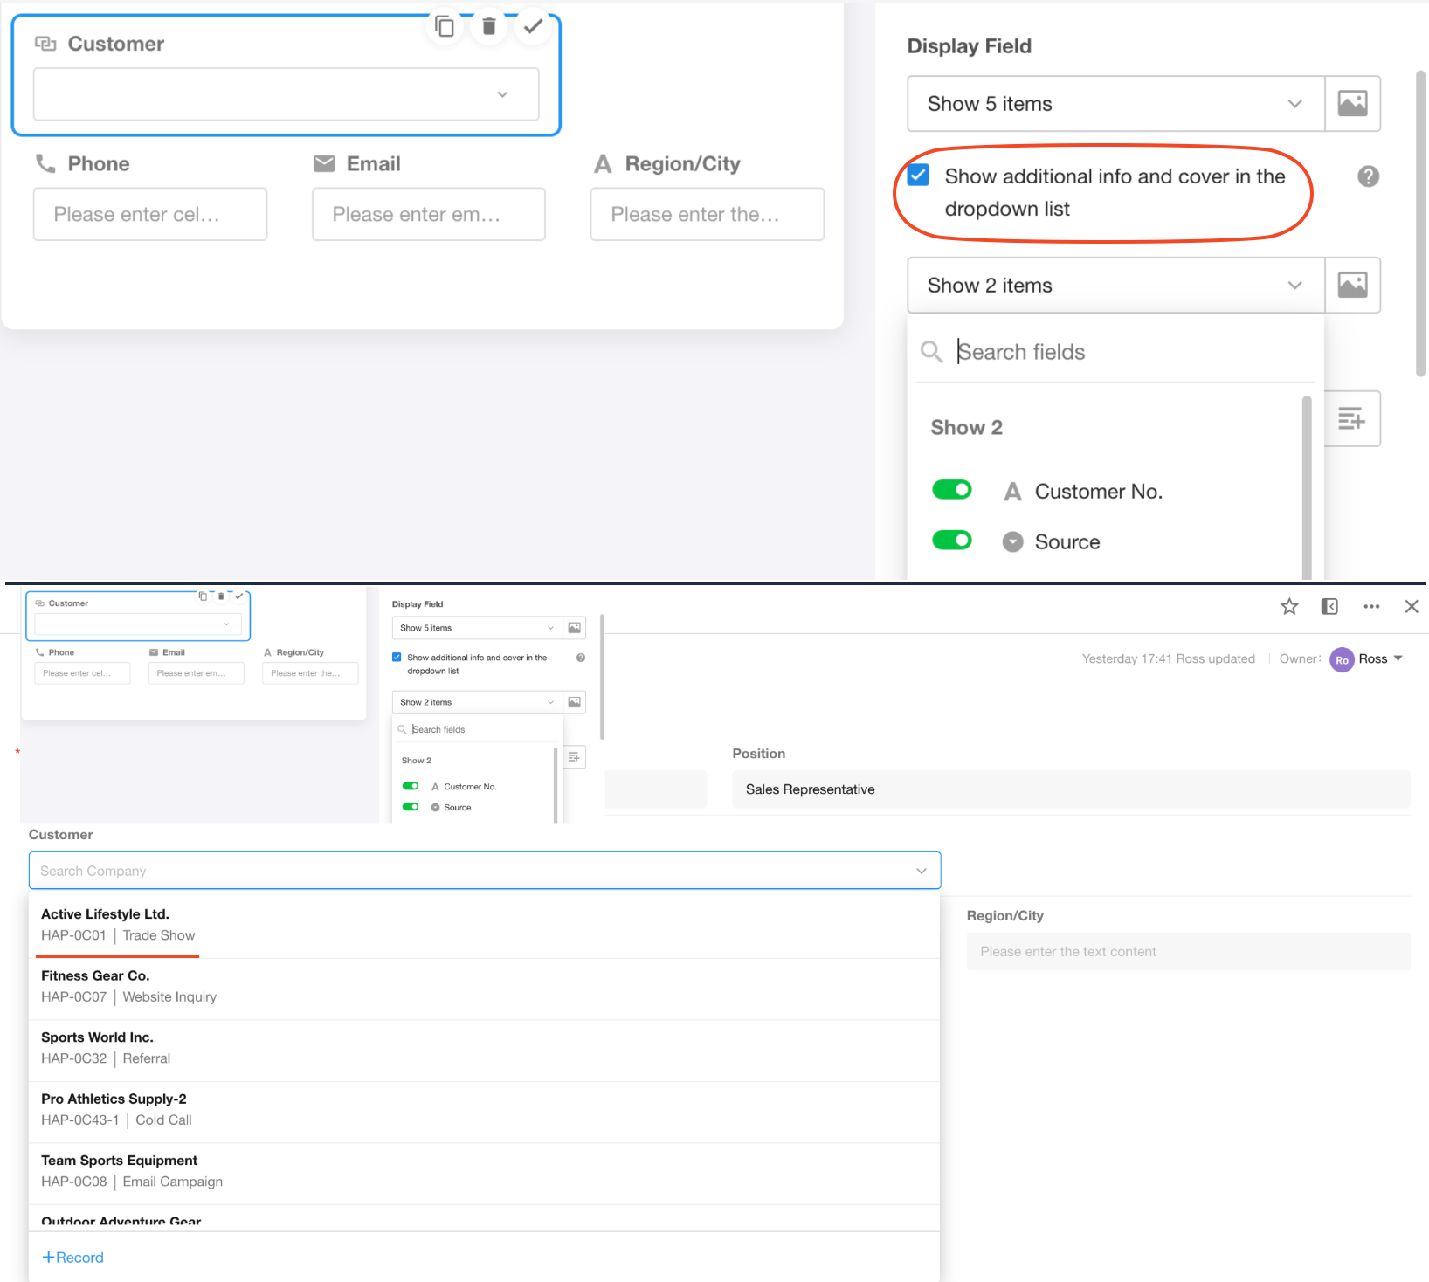Open the three-dot more options menu
Image resolution: width=1429 pixels, height=1282 pixels.
point(1371,607)
